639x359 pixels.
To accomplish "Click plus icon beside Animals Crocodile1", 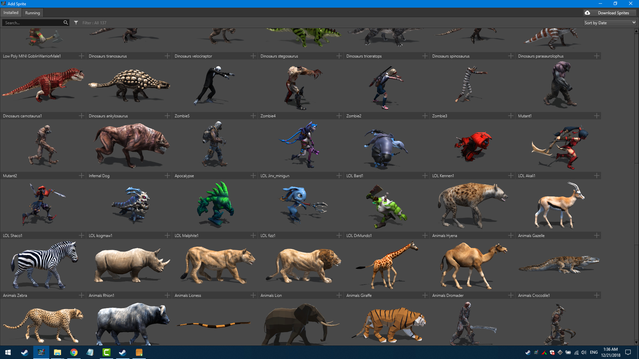I will [597, 295].
